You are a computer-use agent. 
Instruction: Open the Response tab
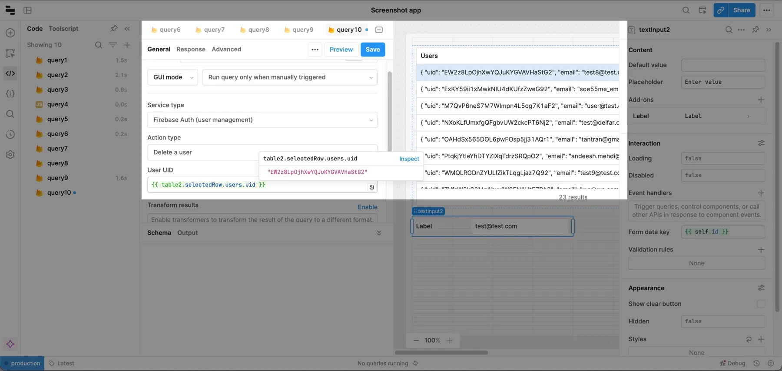191,49
